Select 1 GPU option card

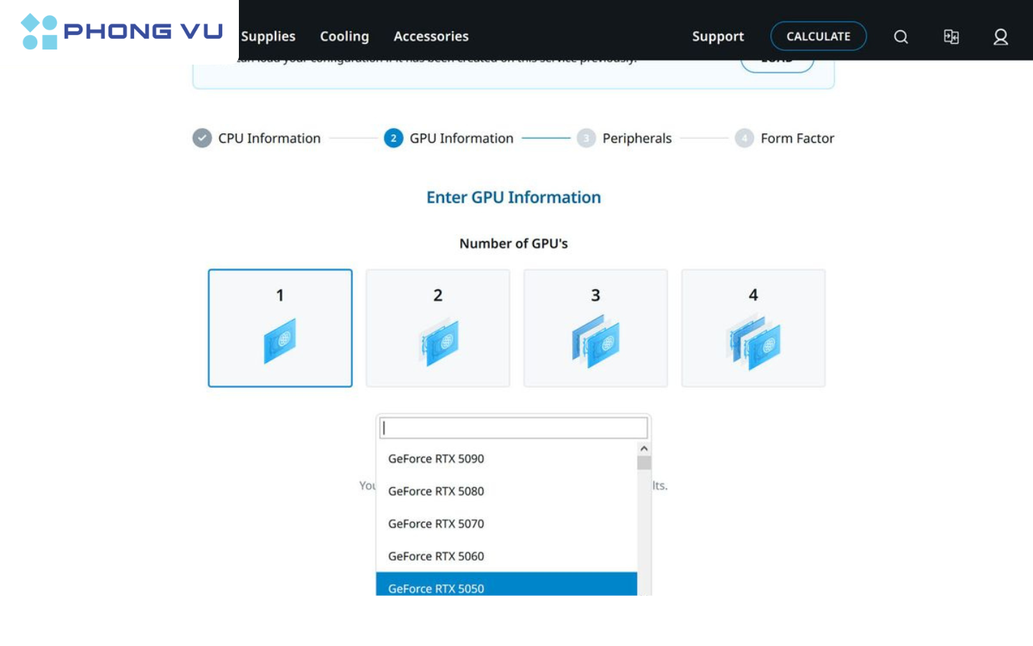[280, 328]
